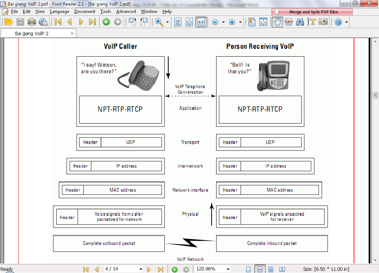Select the Snapshot camera tool
The width and height of the screenshot is (379, 273).
pyautogui.click(x=323, y=22)
